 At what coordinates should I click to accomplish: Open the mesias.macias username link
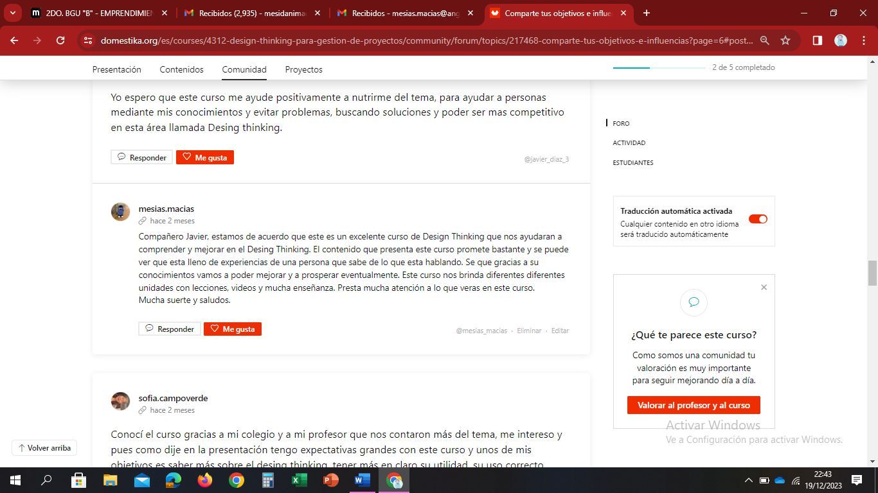coord(166,209)
